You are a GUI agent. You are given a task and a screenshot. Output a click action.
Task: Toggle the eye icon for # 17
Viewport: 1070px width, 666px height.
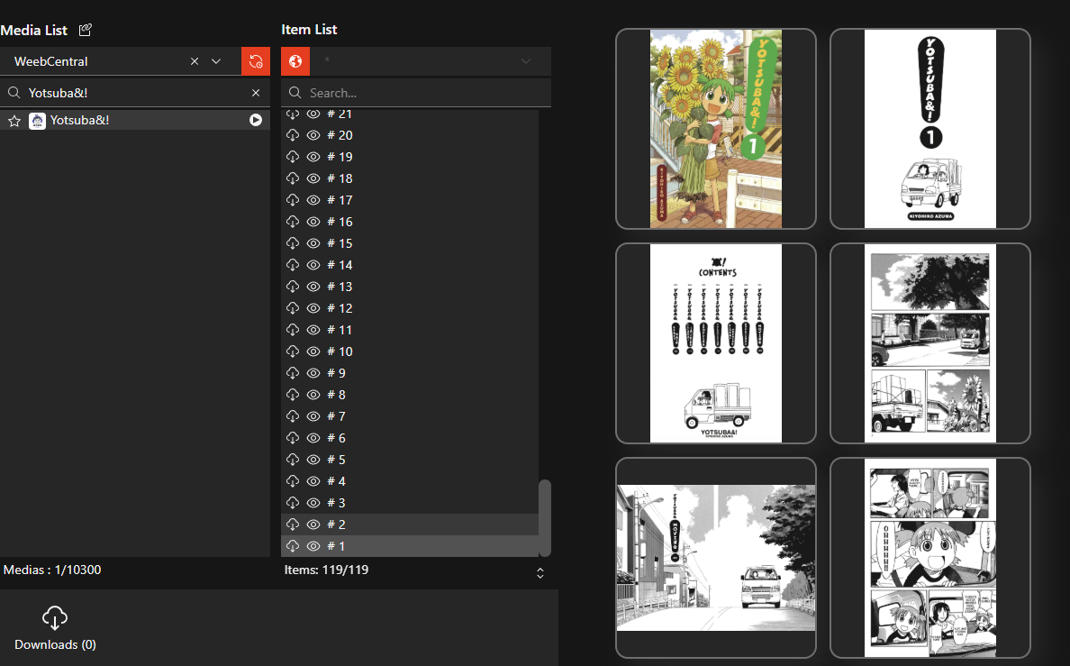313,200
